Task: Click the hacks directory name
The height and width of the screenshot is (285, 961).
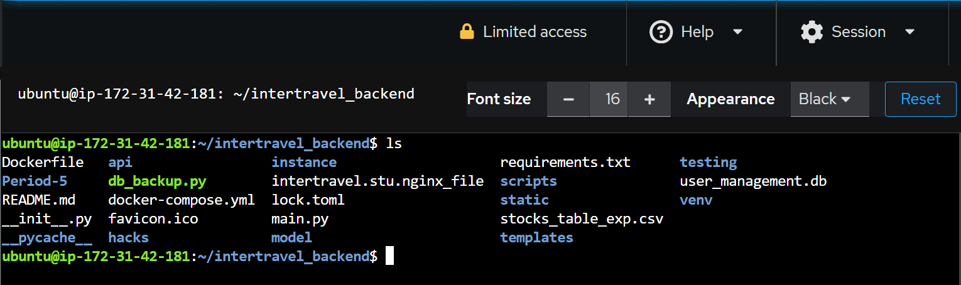Action: [x=128, y=238]
